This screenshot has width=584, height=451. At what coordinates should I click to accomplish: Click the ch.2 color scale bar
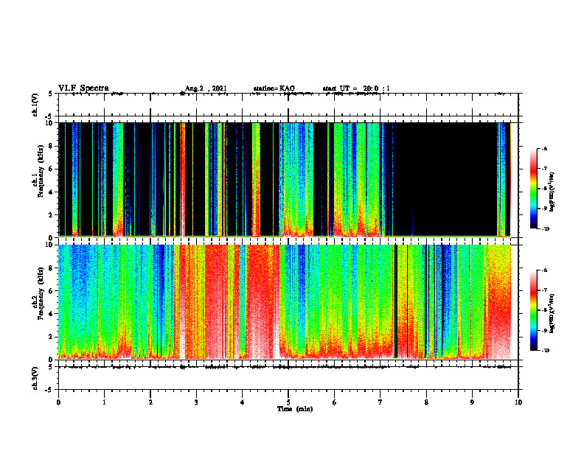tap(533, 310)
